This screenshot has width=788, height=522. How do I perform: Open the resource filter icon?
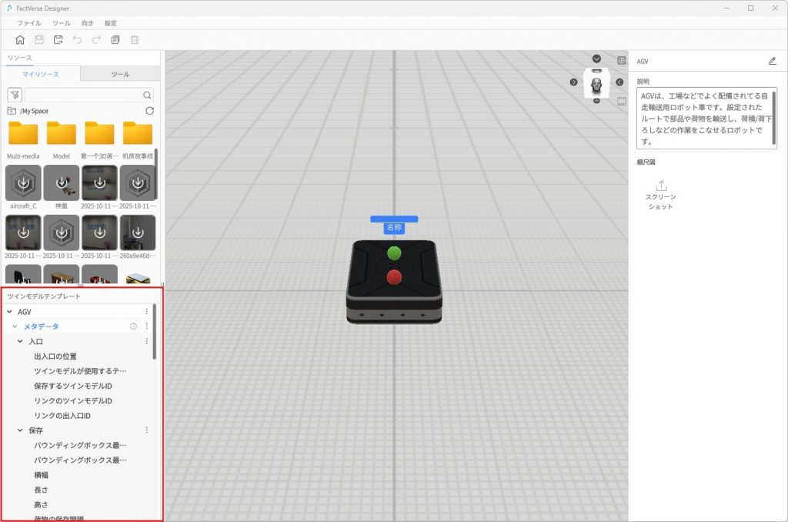[x=14, y=95]
